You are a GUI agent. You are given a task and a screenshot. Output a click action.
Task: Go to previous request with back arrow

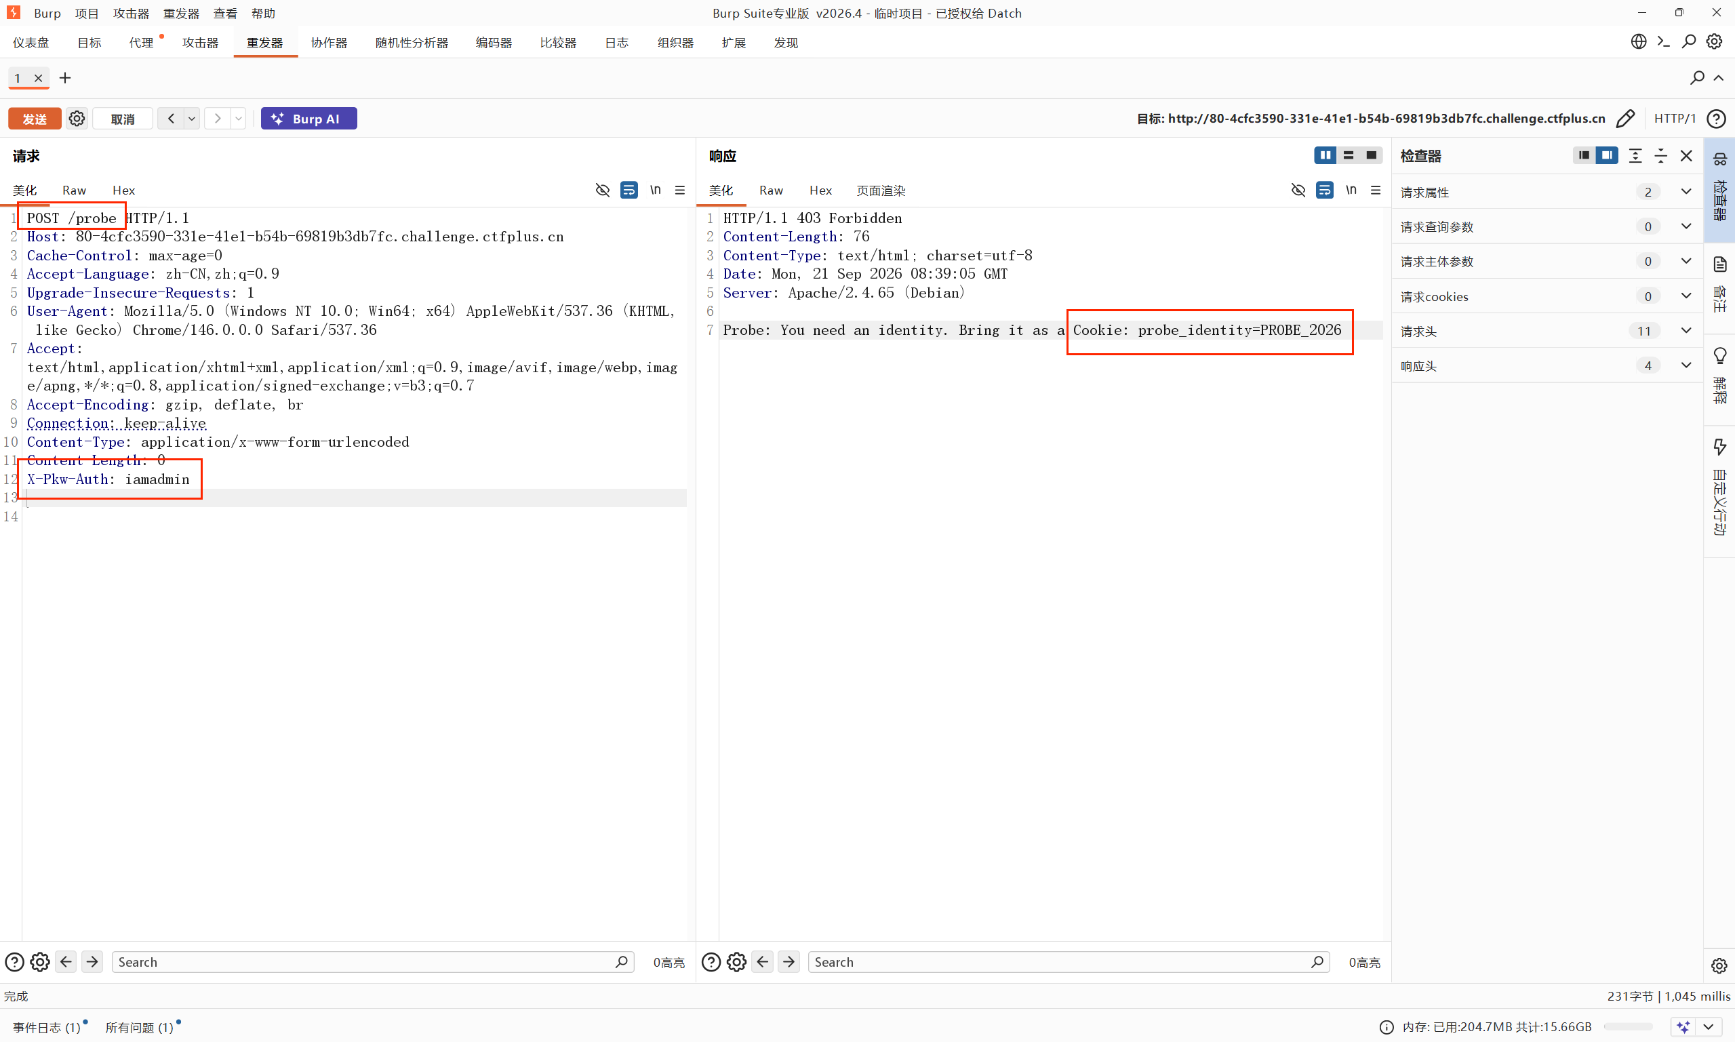tap(171, 119)
